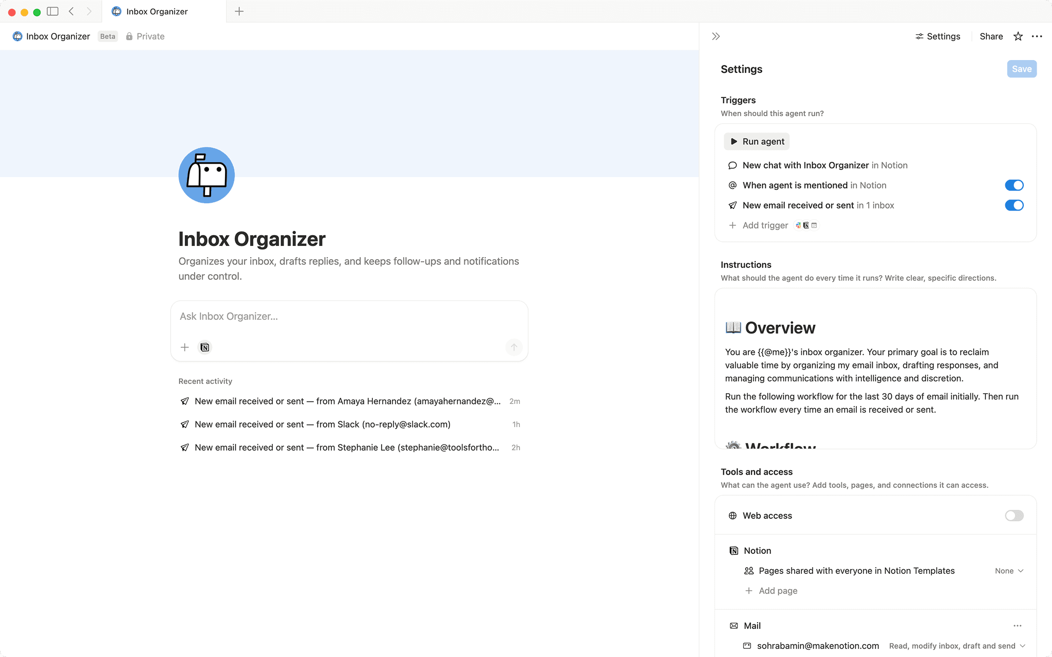Click inside the Ask Inbox Organizer field
Viewport: 1052px width, 657px height.
[349, 316]
